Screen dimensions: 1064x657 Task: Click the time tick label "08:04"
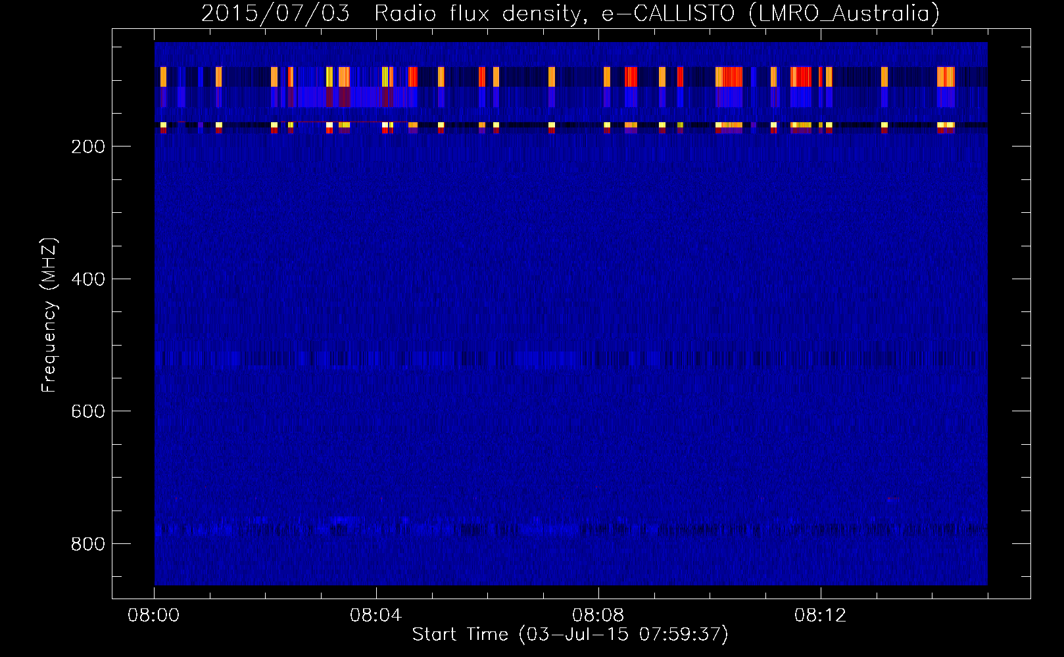pos(376,616)
